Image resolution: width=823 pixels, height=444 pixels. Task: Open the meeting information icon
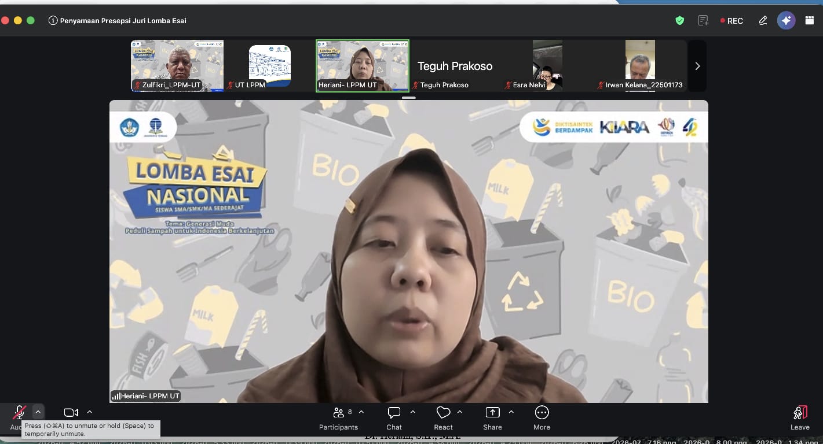tap(53, 21)
